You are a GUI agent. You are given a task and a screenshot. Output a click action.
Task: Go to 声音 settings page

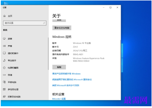point(10,46)
